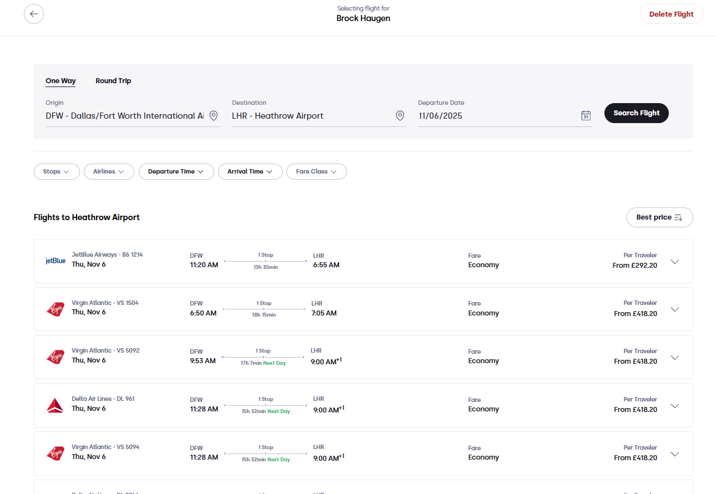Click the Virgin Atlantic VS 5092 logo
This screenshot has height=494, width=716.
point(56,357)
